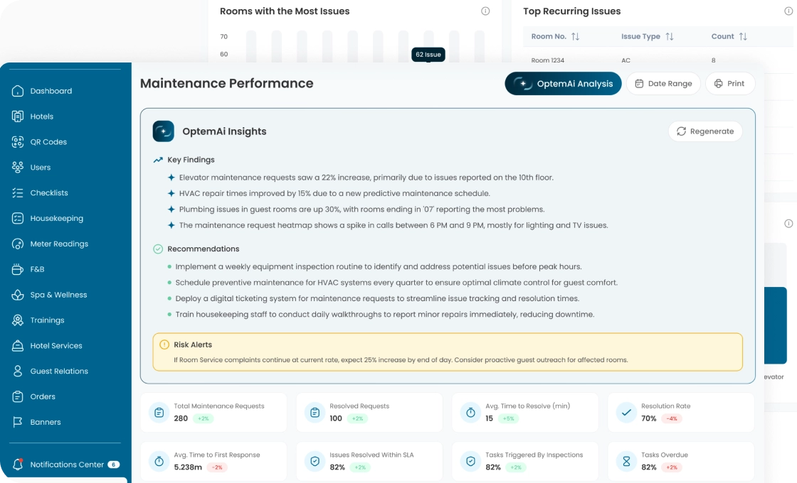Sort table by Issue Type column
This screenshot has width=797, height=483.
coord(669,37)
